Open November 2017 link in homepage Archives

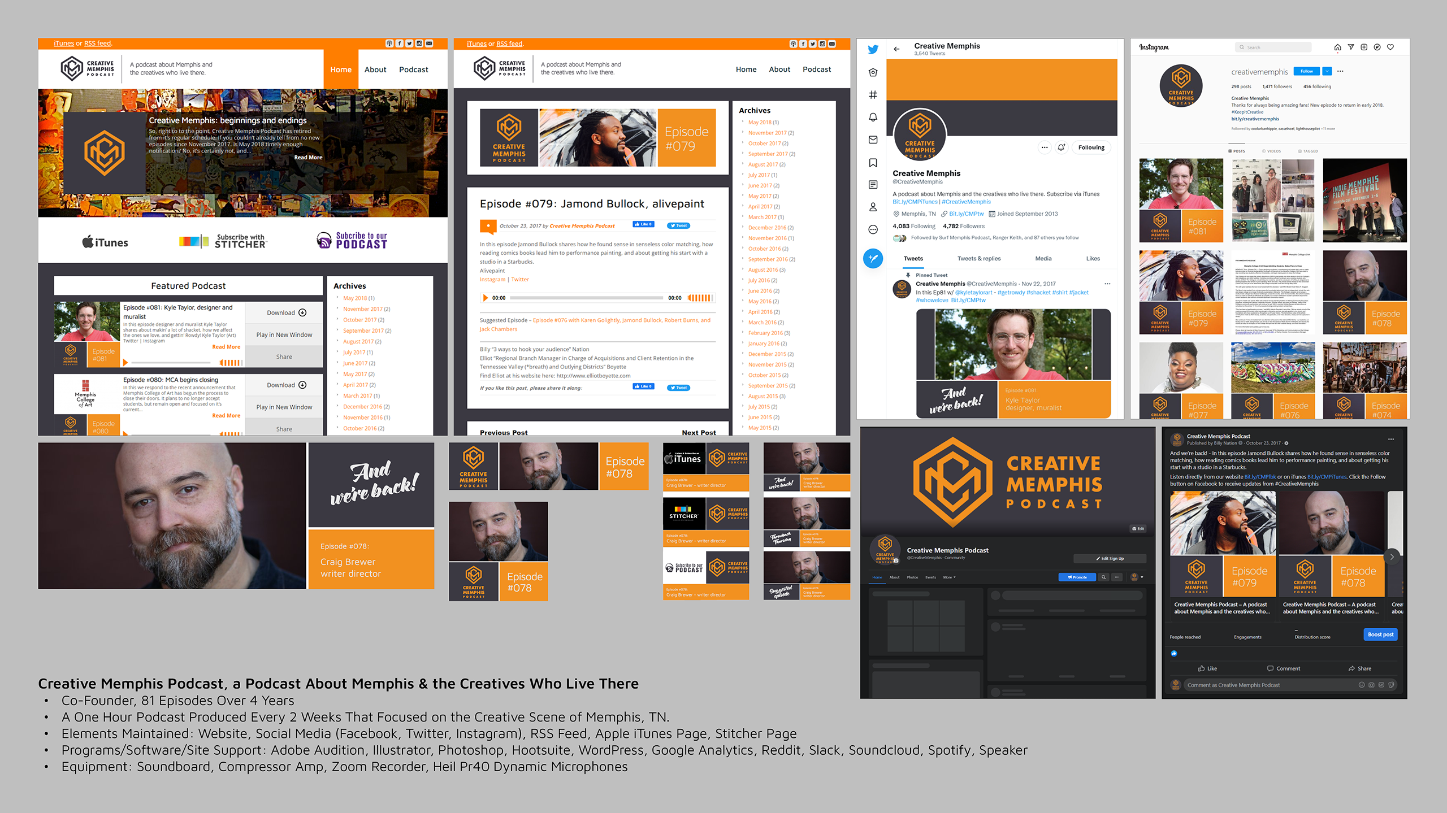click(362, 309)
